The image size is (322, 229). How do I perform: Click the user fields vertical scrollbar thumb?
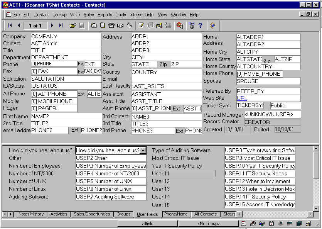point(316,165)
